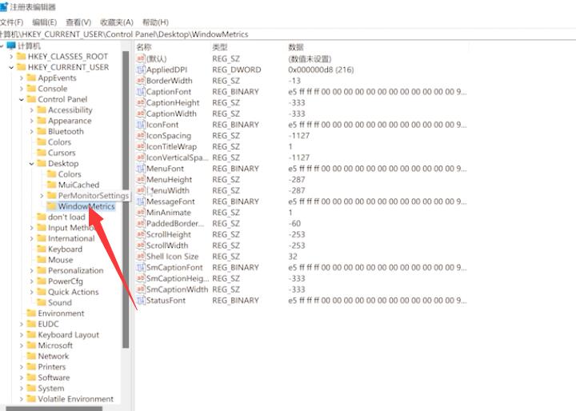Viewport: 576px width, 411px height.
Task: Click the Control Panel folder icon
Action: click(31, 99)
